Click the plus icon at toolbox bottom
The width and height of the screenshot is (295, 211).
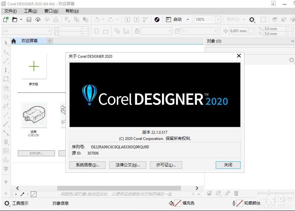point(6,182)
